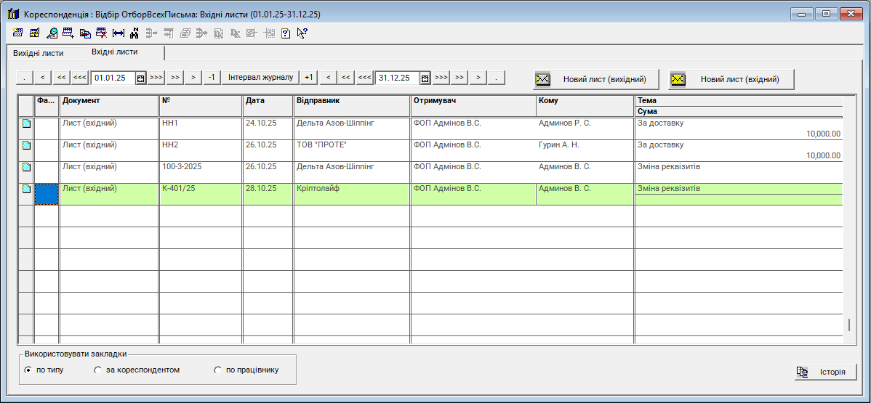
Task: Open the "Історія" button
Action: [825, 372]
